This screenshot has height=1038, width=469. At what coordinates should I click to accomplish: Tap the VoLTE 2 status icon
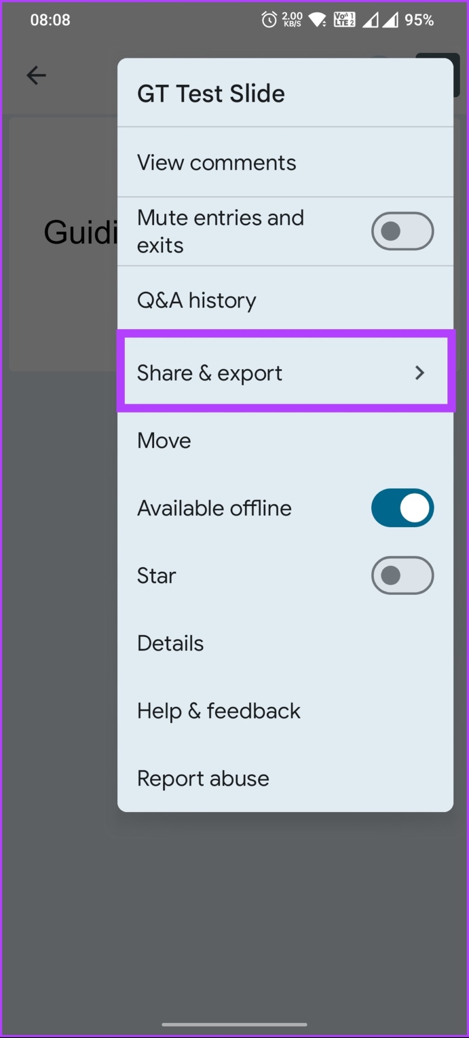point(345,20)
